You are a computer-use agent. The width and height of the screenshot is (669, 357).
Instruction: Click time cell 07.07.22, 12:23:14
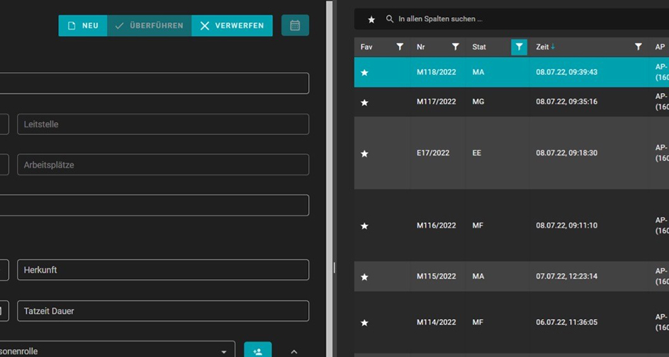pos(567,276)
